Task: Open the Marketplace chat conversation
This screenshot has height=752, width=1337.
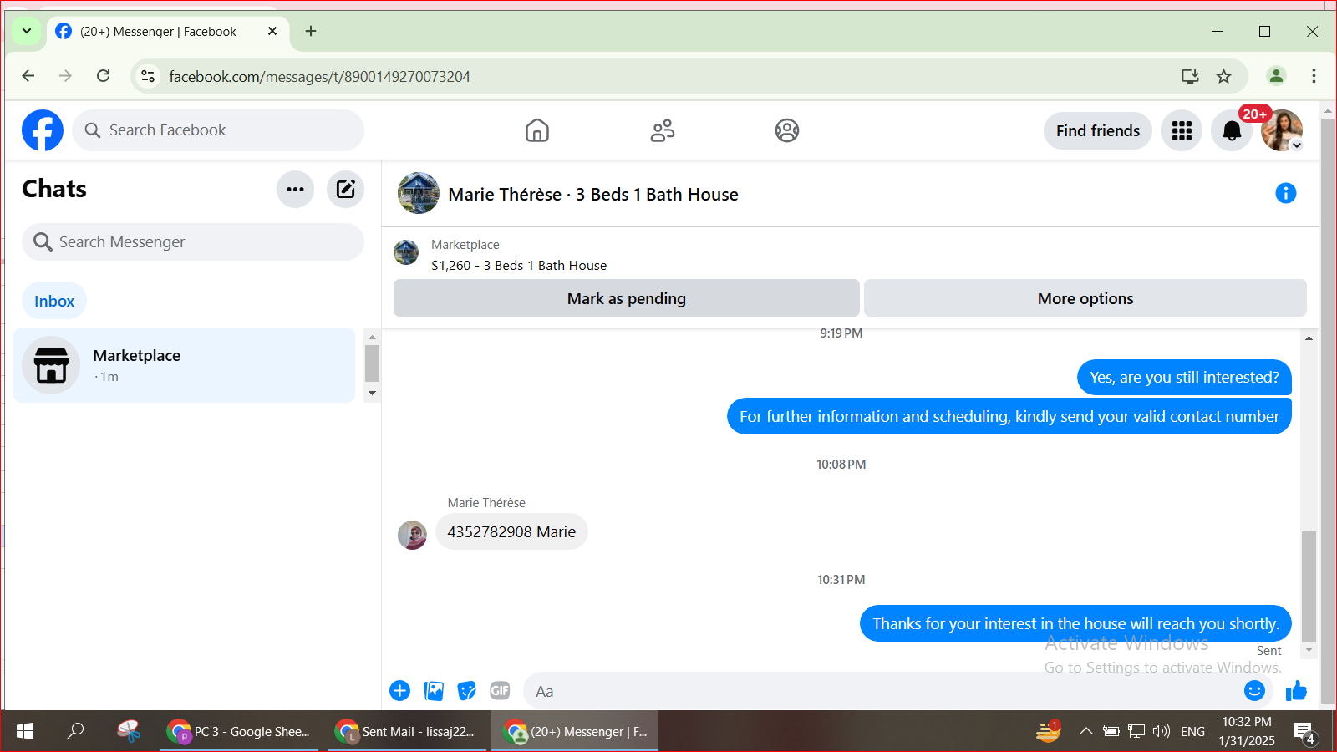Action: pos(185,365)
